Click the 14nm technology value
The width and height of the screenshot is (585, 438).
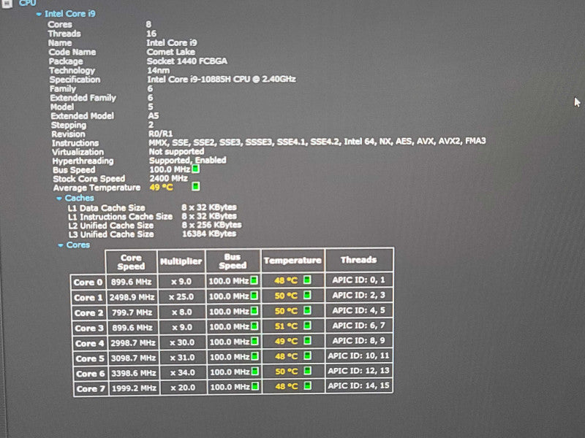[x=159, y=70]
